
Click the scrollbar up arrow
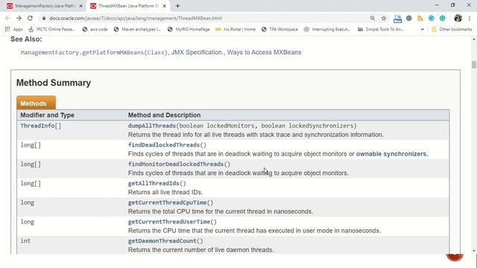[x=474, y=39]
